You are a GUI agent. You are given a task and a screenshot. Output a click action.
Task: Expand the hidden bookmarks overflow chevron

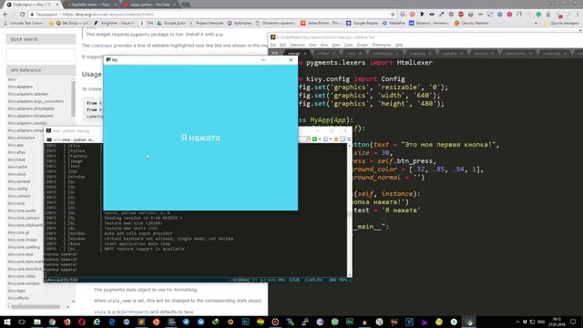pyautogui.click(x=536, y=23)
